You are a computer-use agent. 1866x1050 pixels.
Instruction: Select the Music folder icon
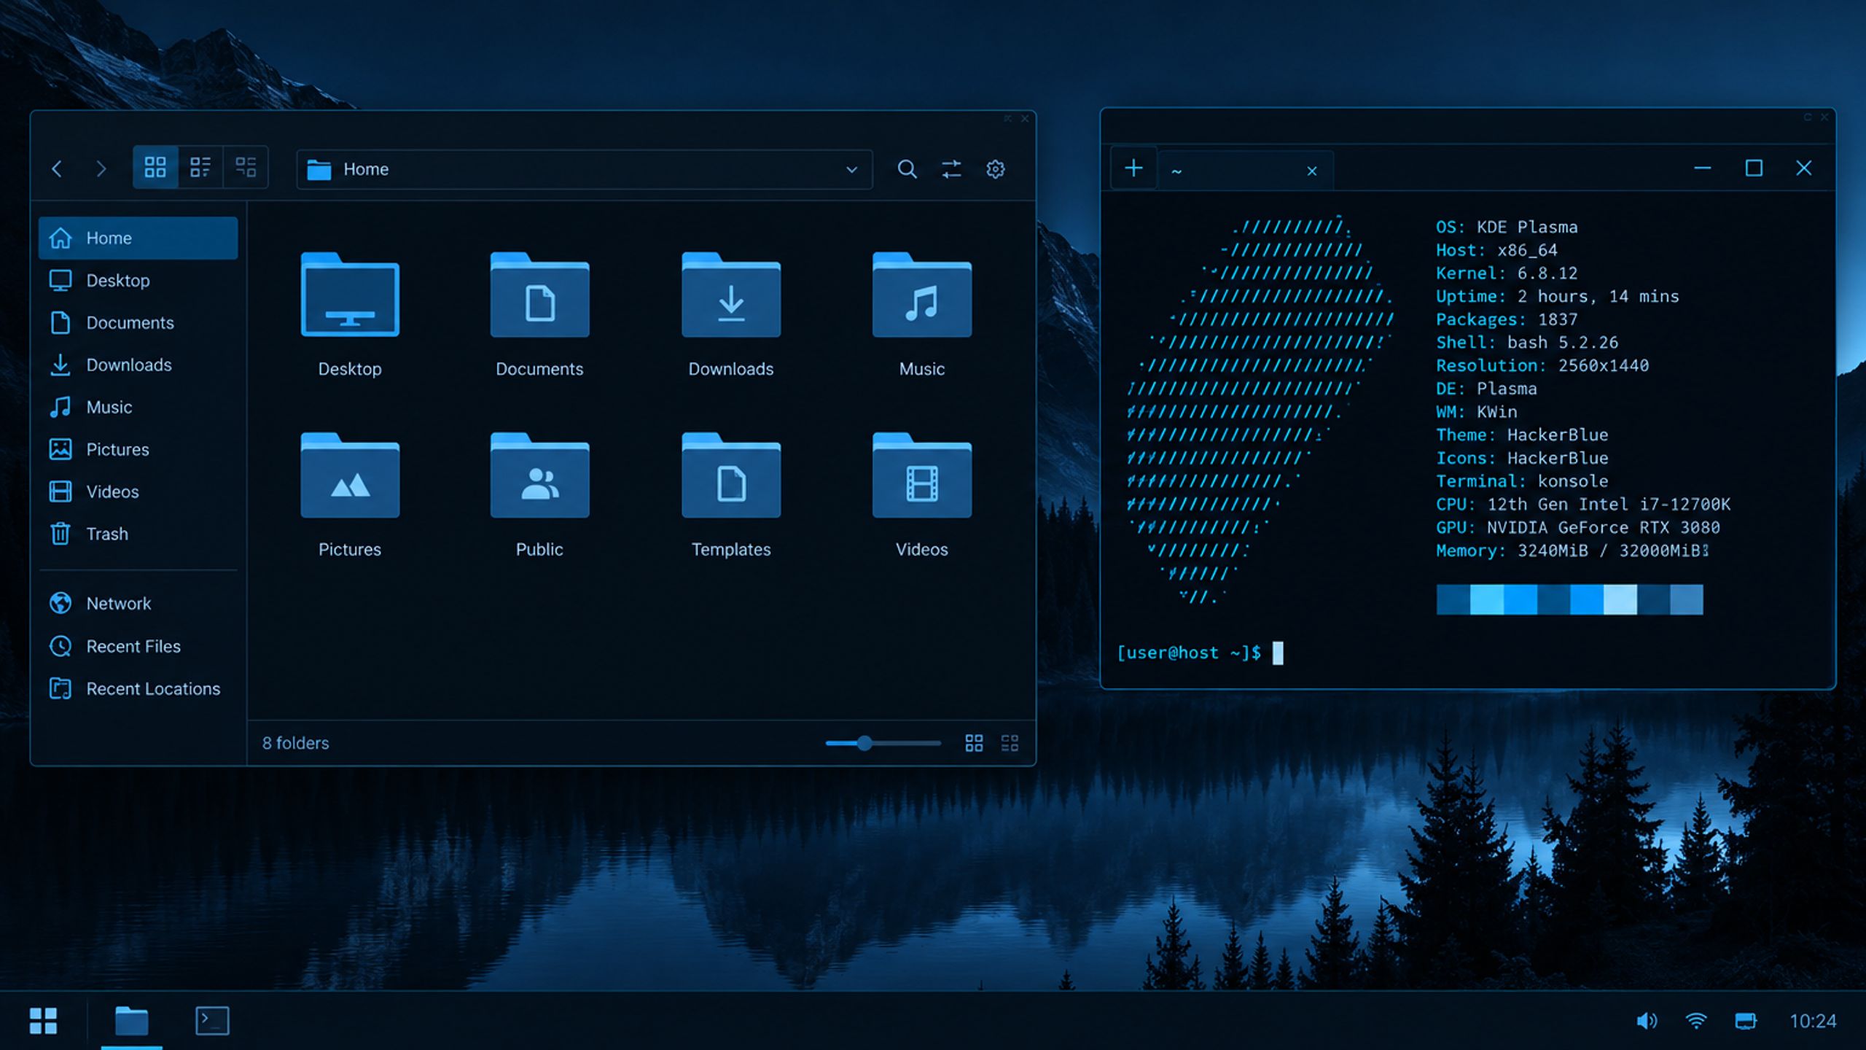tap(922, 295)
